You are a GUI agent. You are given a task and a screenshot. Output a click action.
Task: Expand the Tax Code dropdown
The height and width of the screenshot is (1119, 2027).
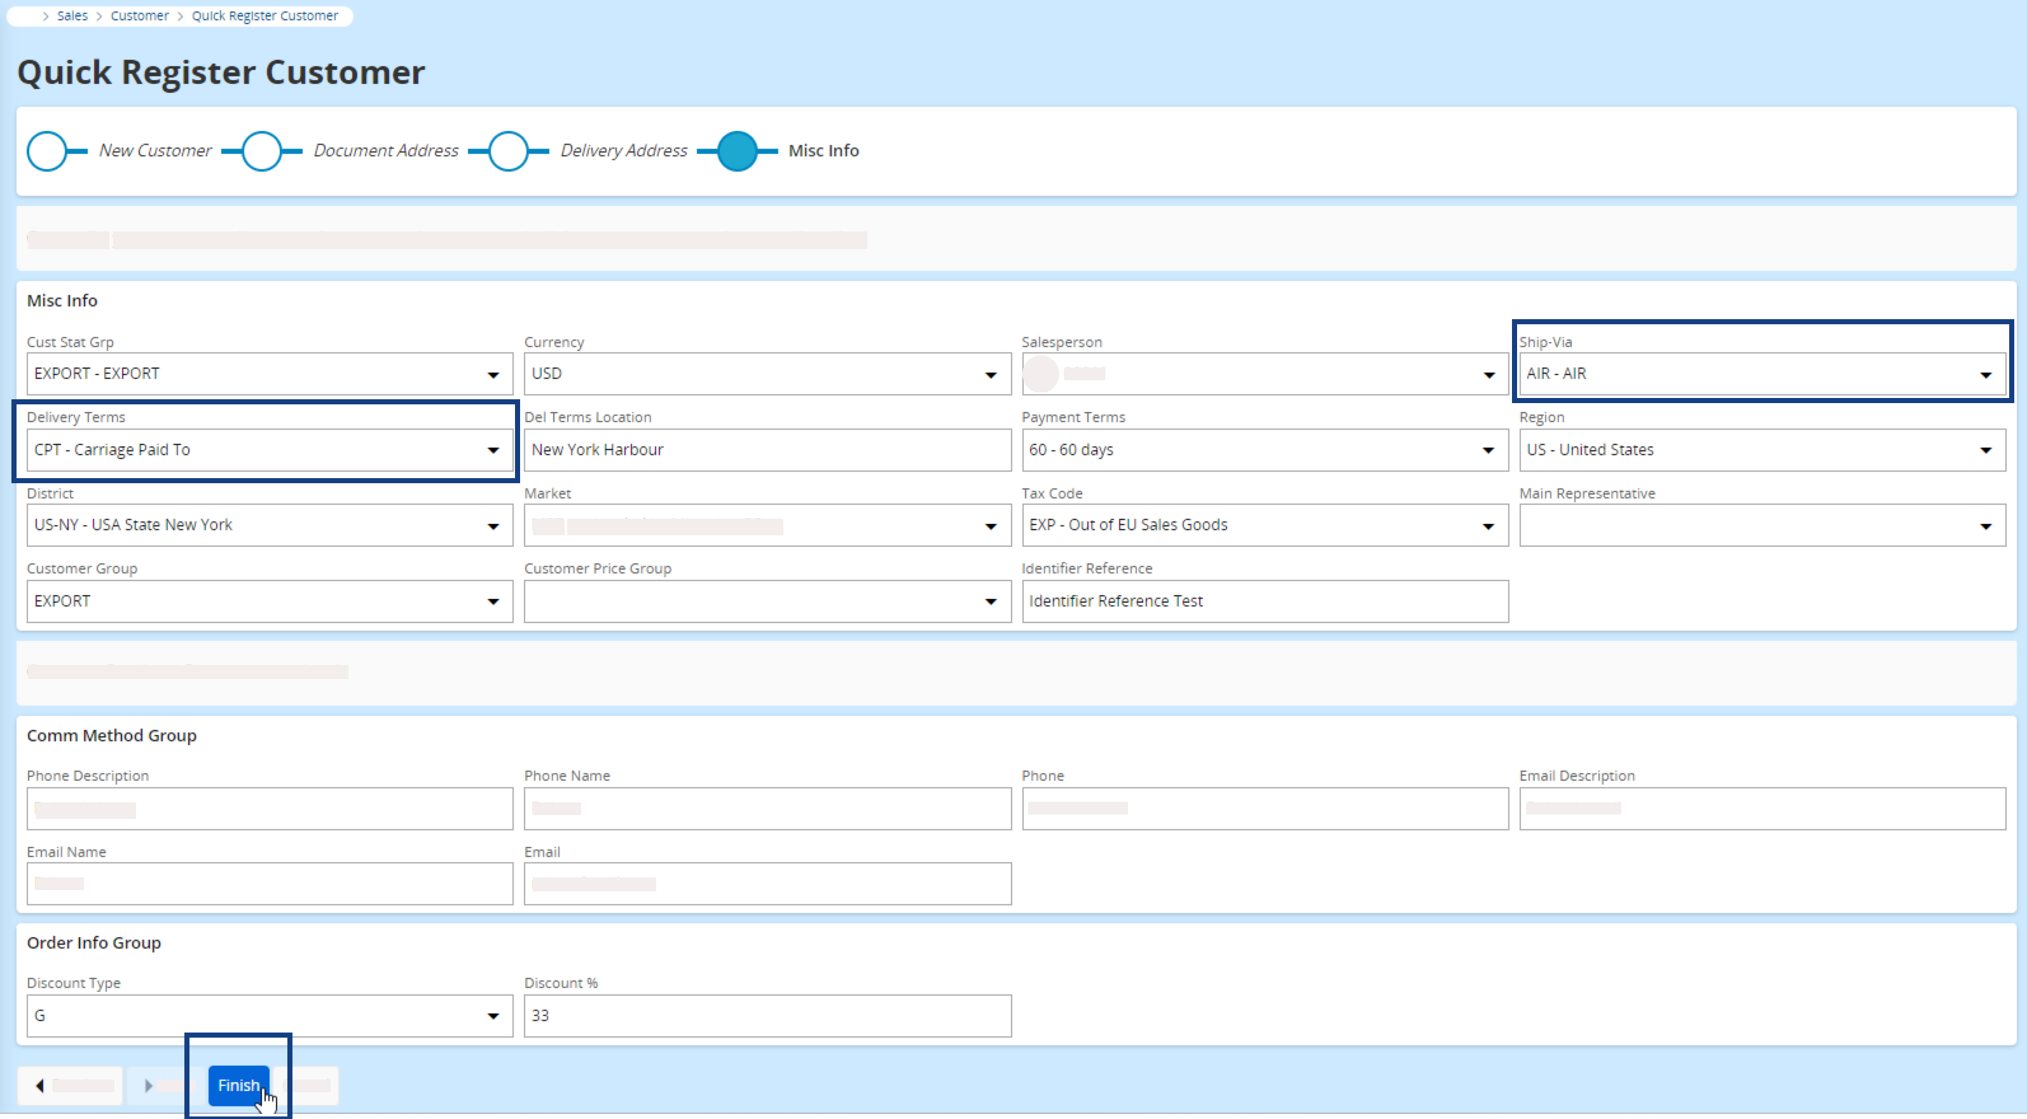[x=1487, y=526]
